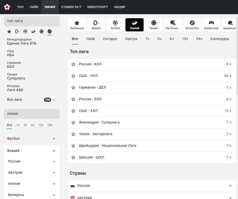Select 24ч filter in sidebar Линия
The height and width of the screenshot is (199, 238).
point(50,125)
